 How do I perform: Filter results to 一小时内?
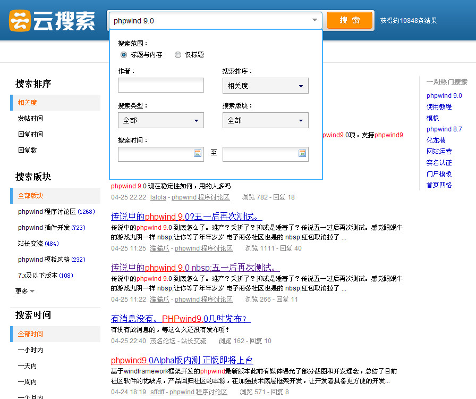[30, 350]
